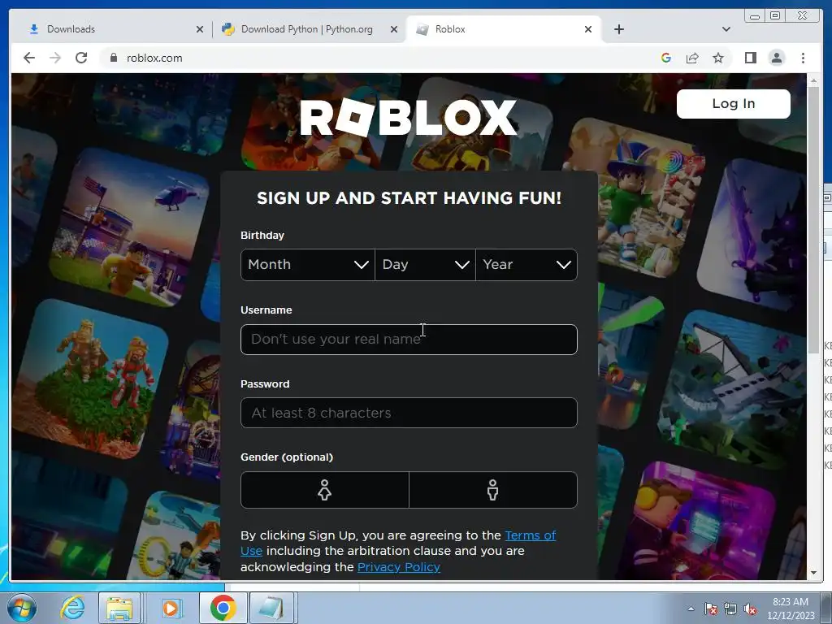Share this page via share icon
Image resolution: width=832 pixels, height=624 pixels.
click(x=692, y=58)
